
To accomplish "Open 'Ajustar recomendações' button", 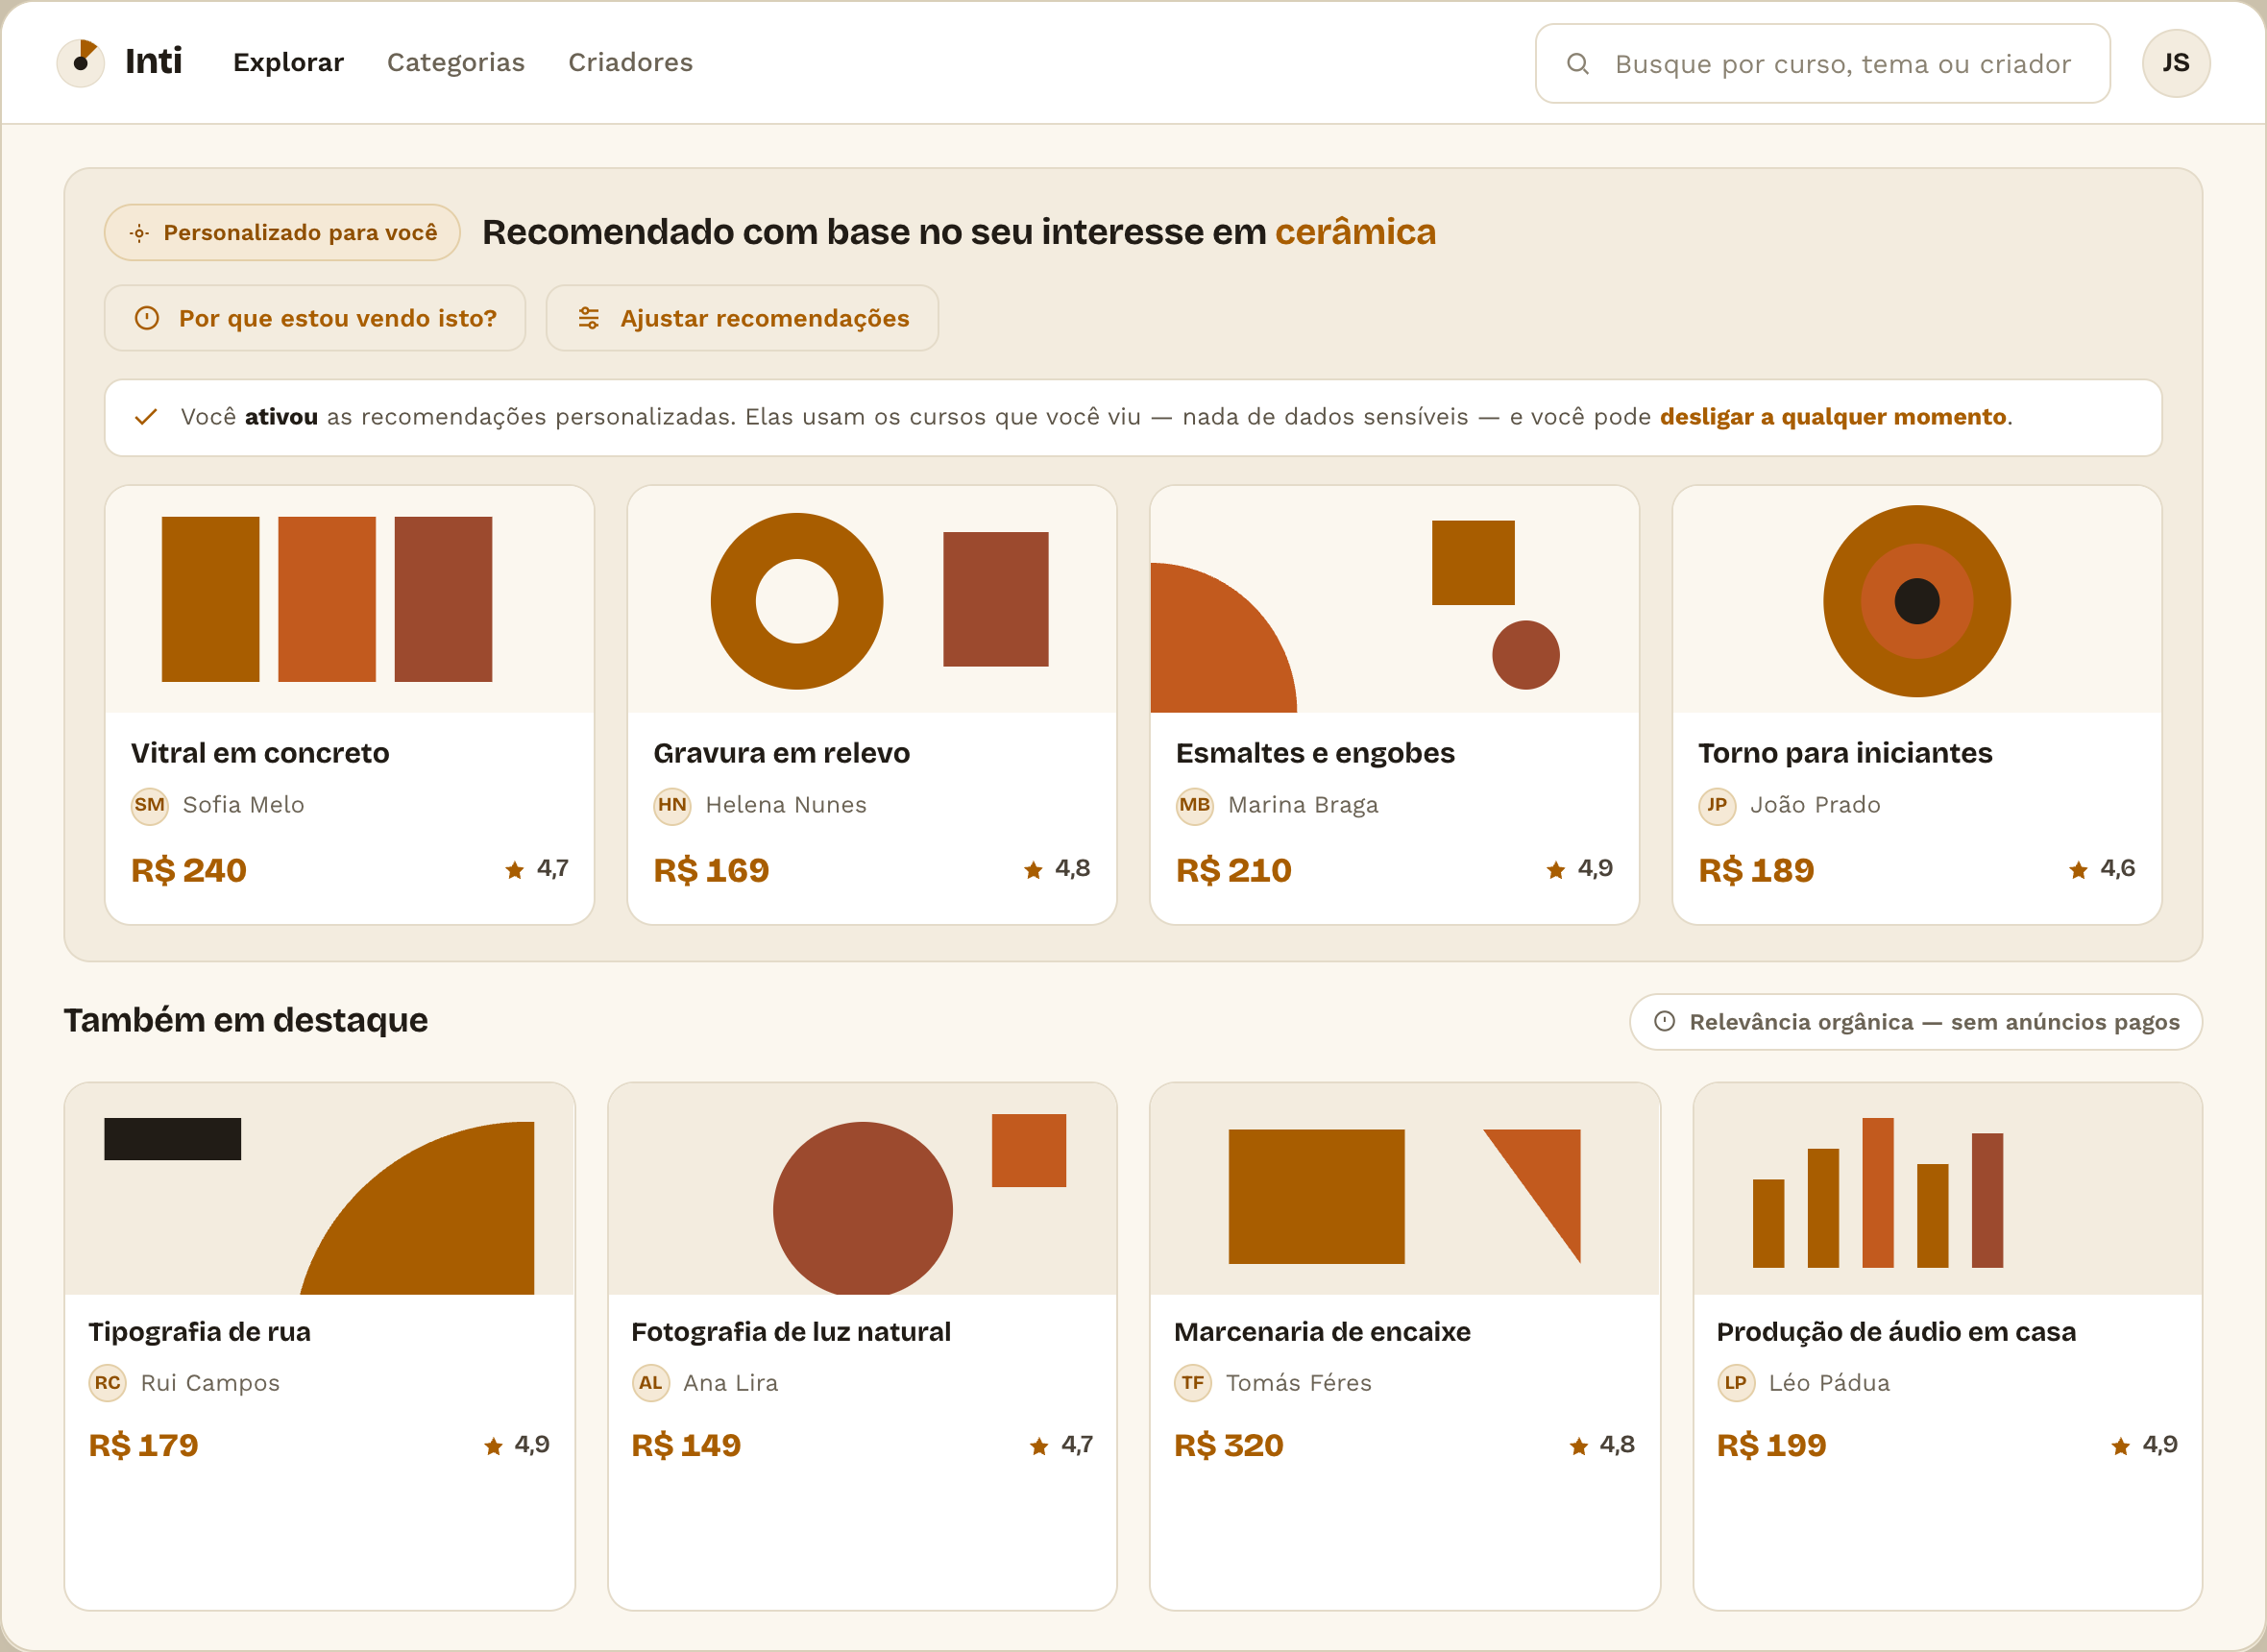I will 742,318.
